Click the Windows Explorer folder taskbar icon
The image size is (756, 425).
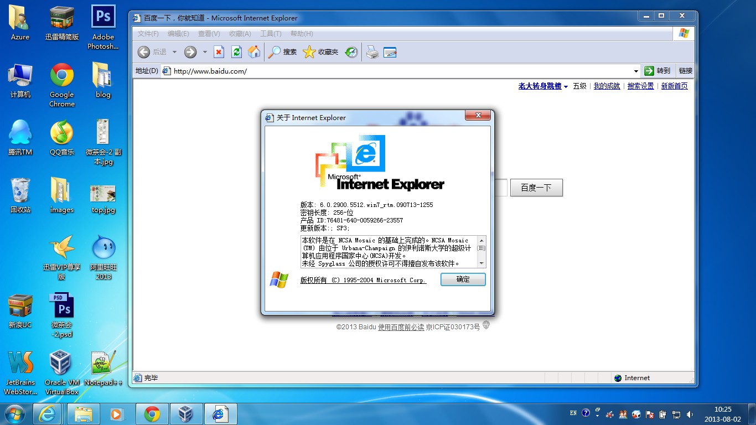click(84, 414)
